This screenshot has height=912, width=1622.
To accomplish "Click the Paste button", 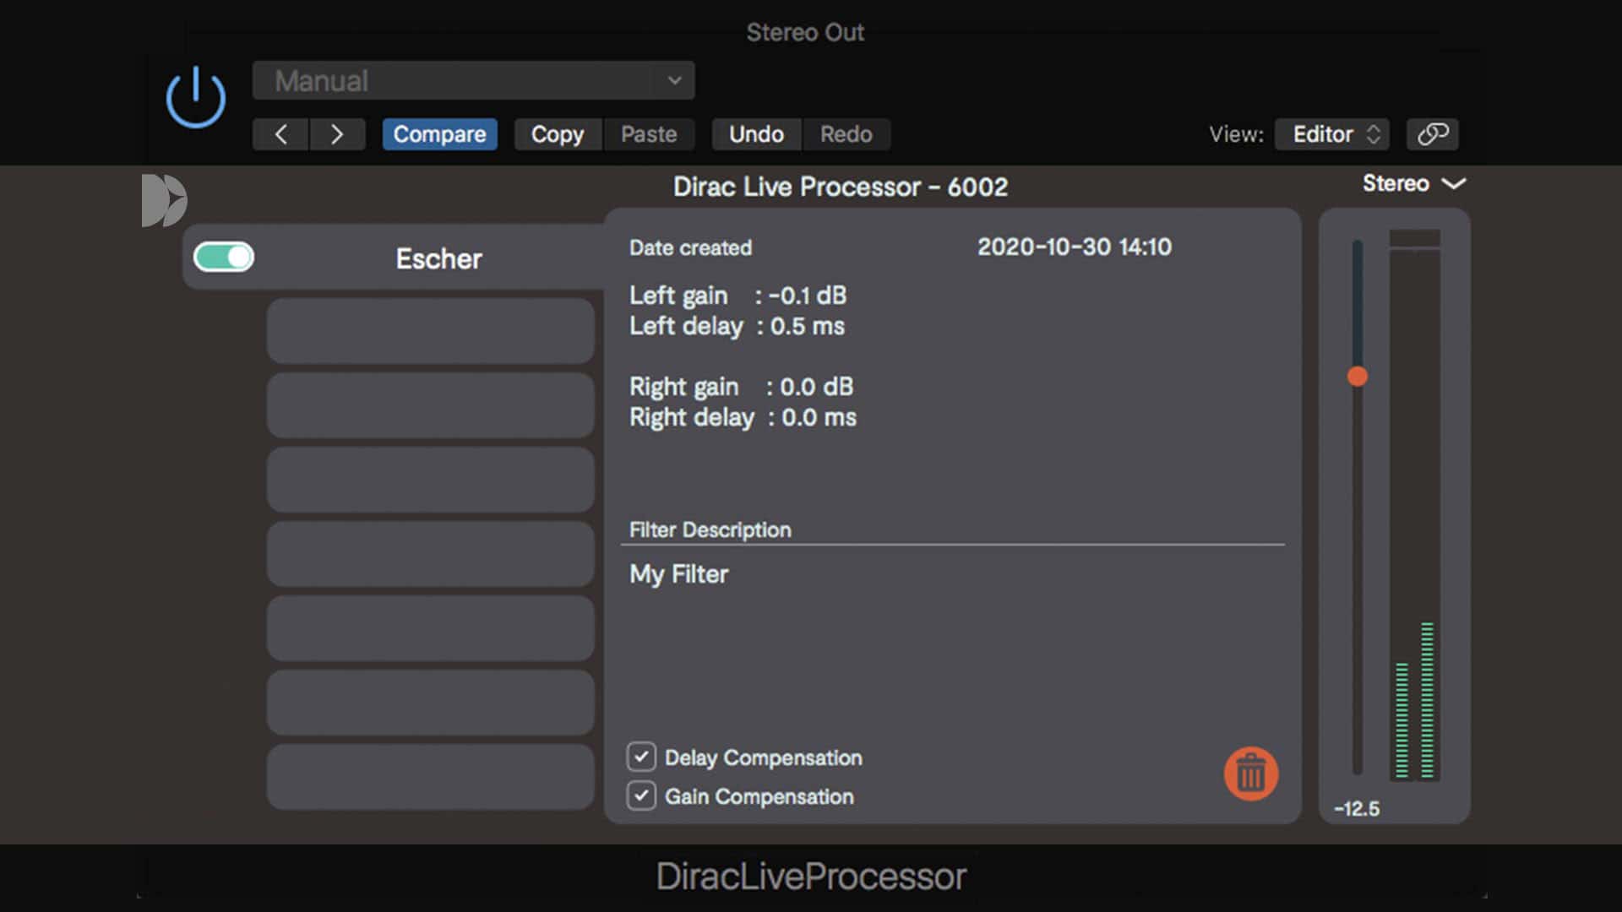I will (x=649, y=134).
